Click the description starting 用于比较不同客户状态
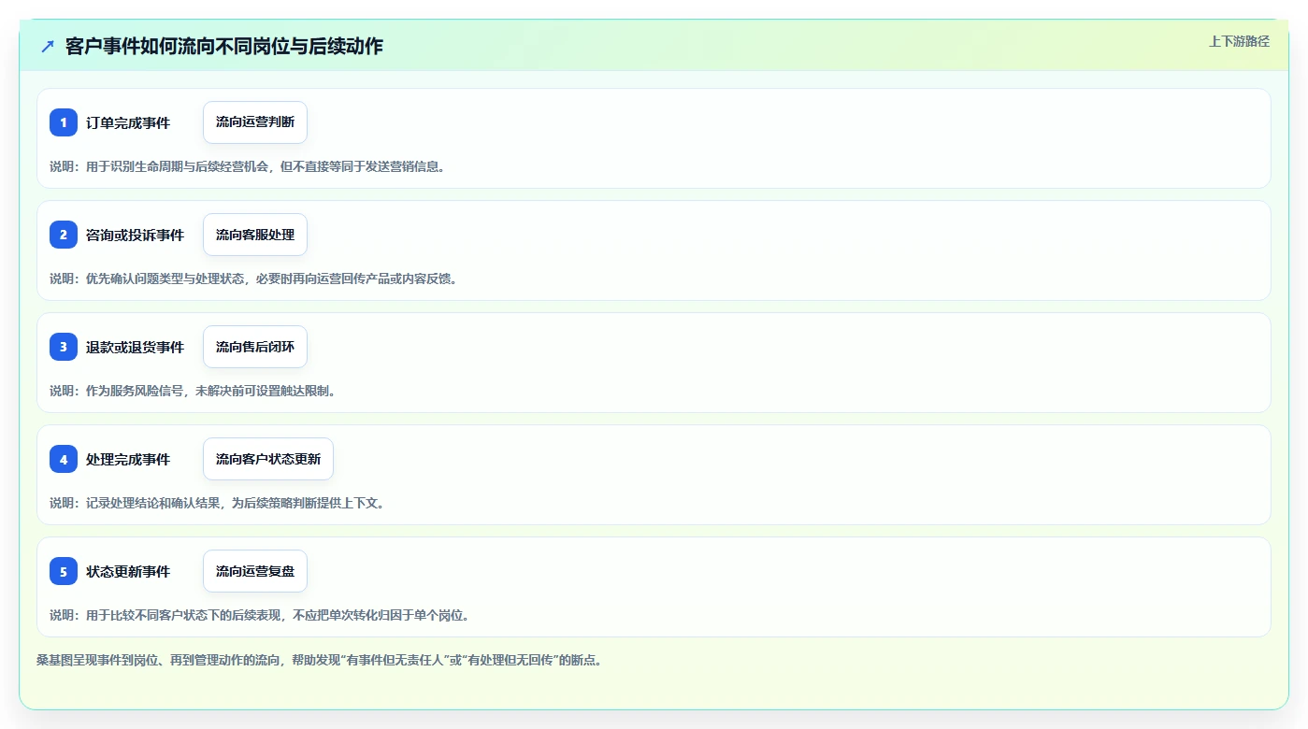Image resolution: width=1308 pixels, height=729 pixels. click(260, 615)
